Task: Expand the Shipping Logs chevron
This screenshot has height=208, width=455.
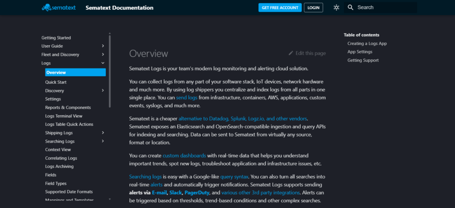Action: (x=103, y=133)
